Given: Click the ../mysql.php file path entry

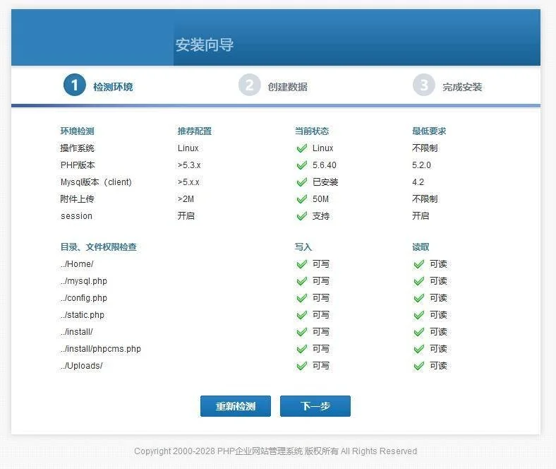Looking at the screenshot, I should click(x=84, y=281).
